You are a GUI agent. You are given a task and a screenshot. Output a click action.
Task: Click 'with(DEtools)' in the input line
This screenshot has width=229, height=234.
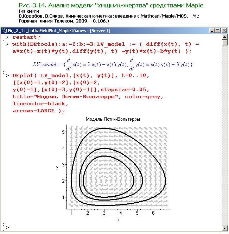point(35,44)
